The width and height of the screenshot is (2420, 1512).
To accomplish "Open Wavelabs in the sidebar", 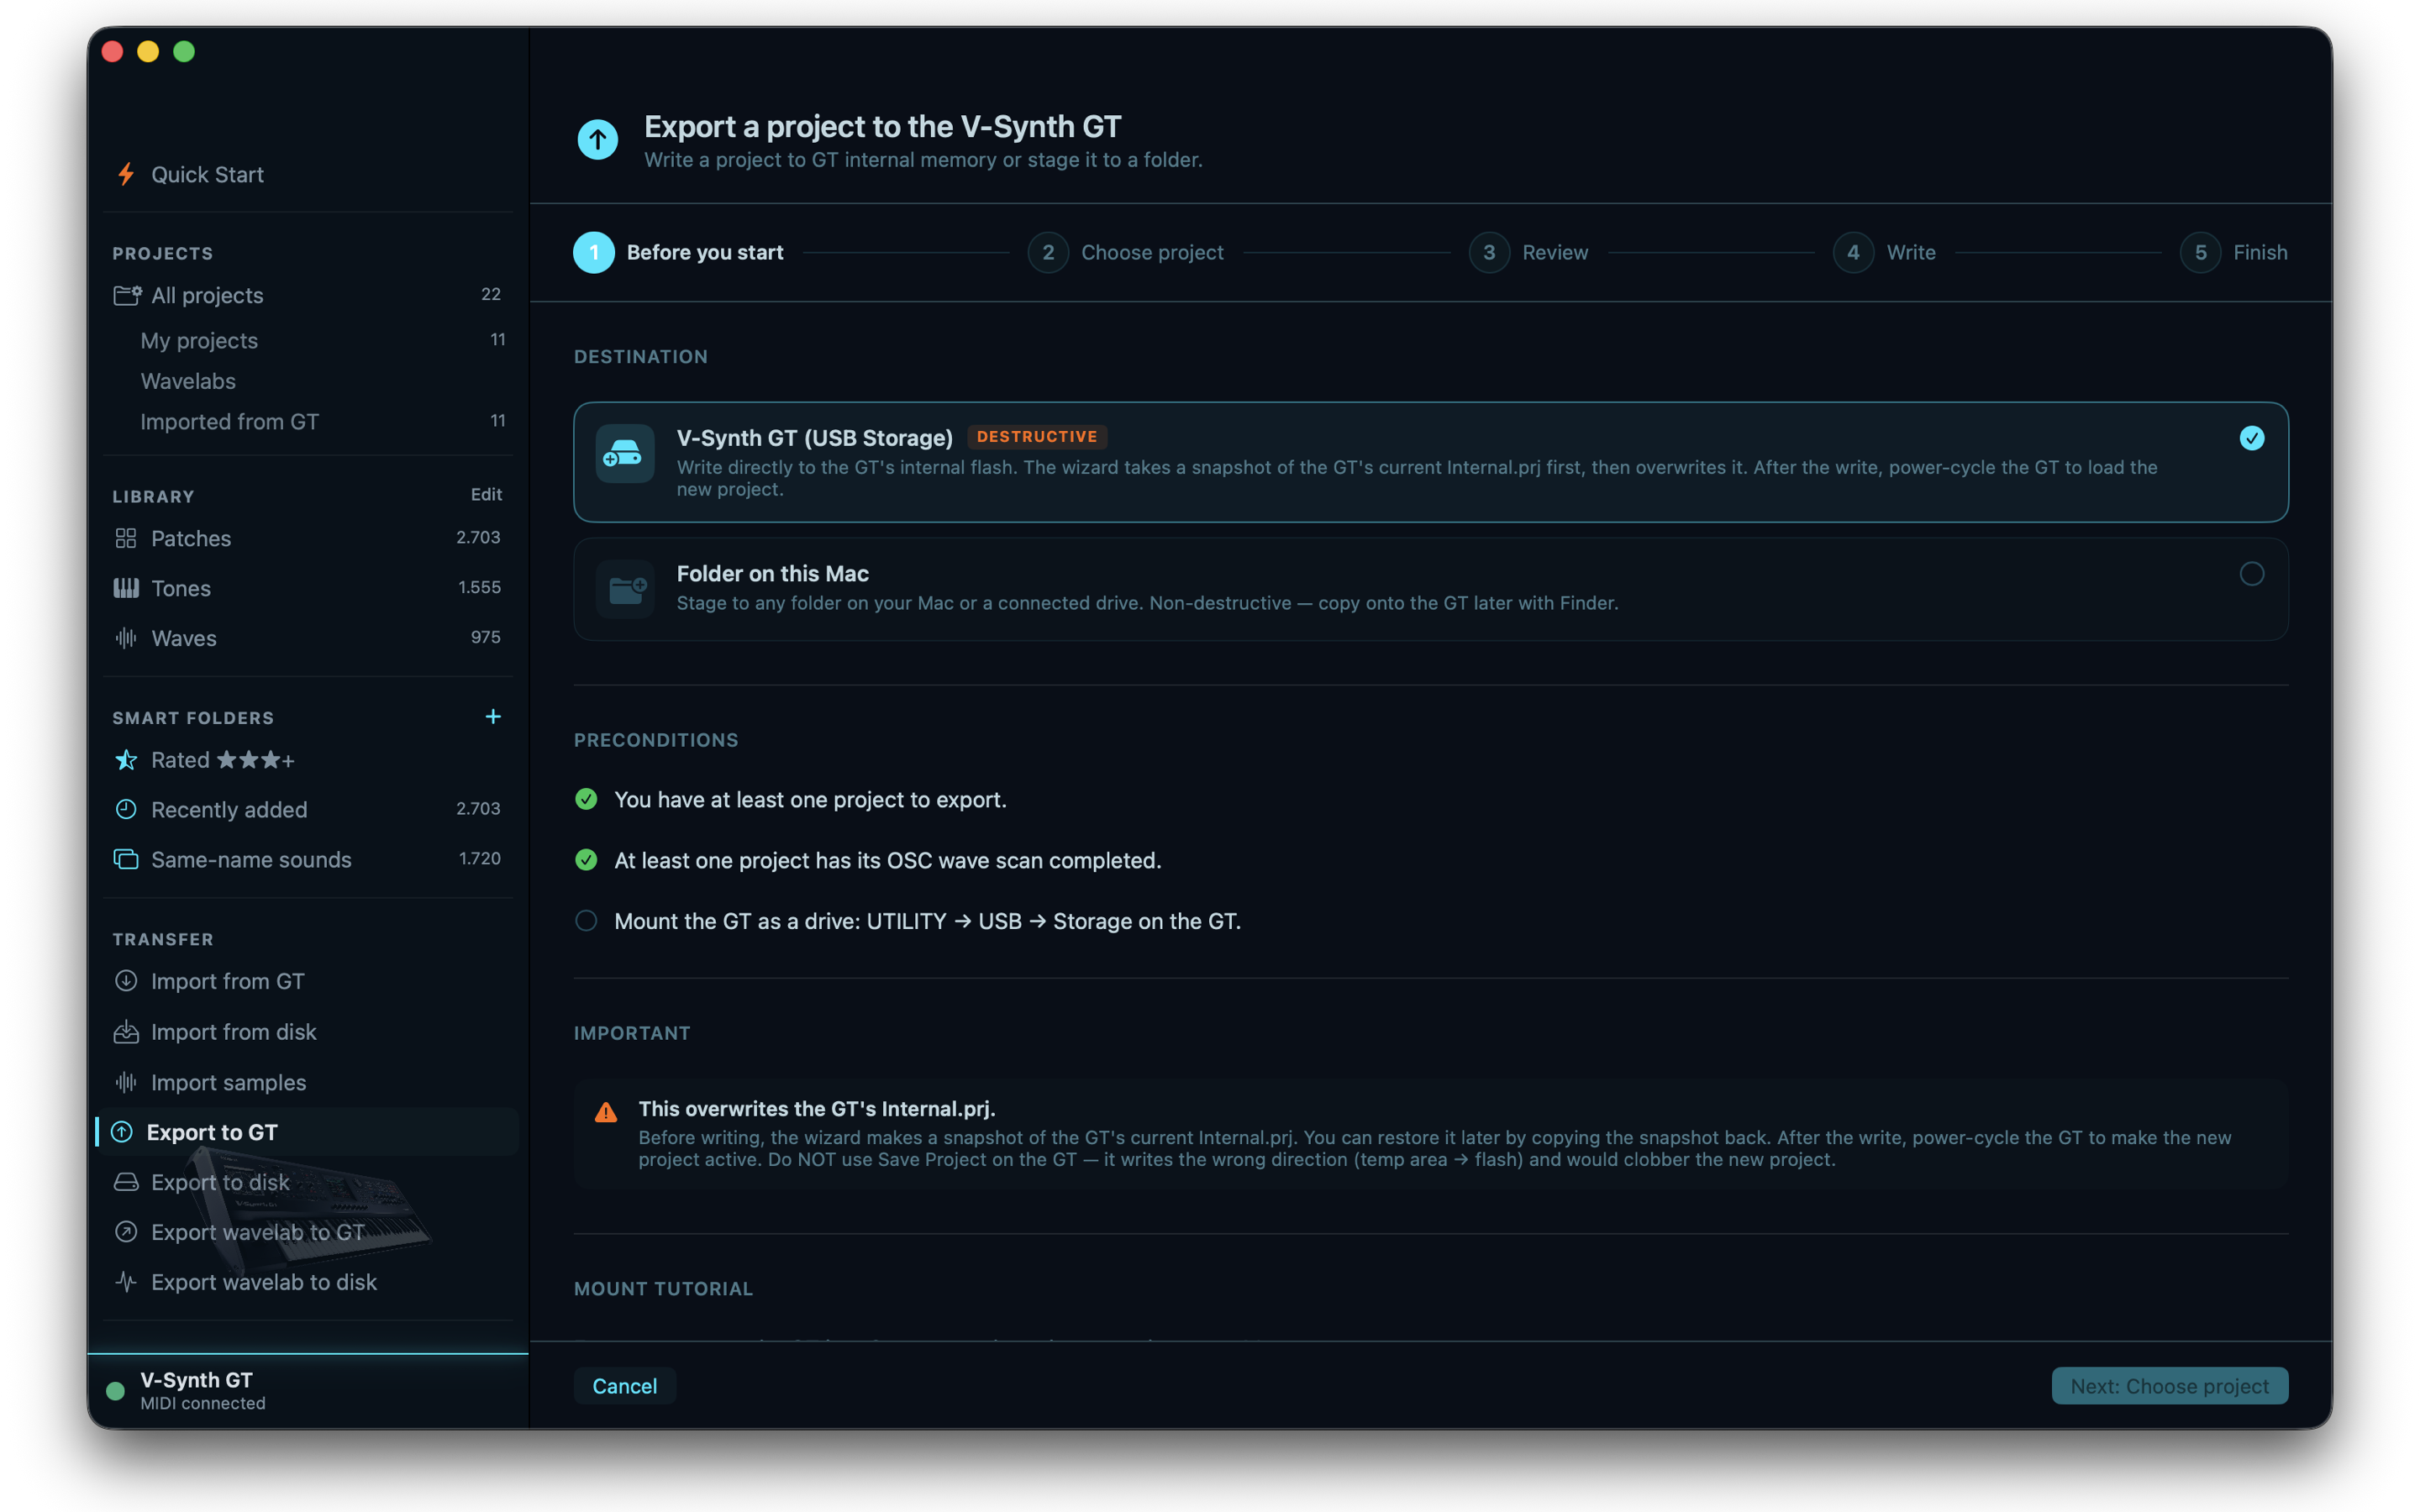I will click(x=308, y=381).
